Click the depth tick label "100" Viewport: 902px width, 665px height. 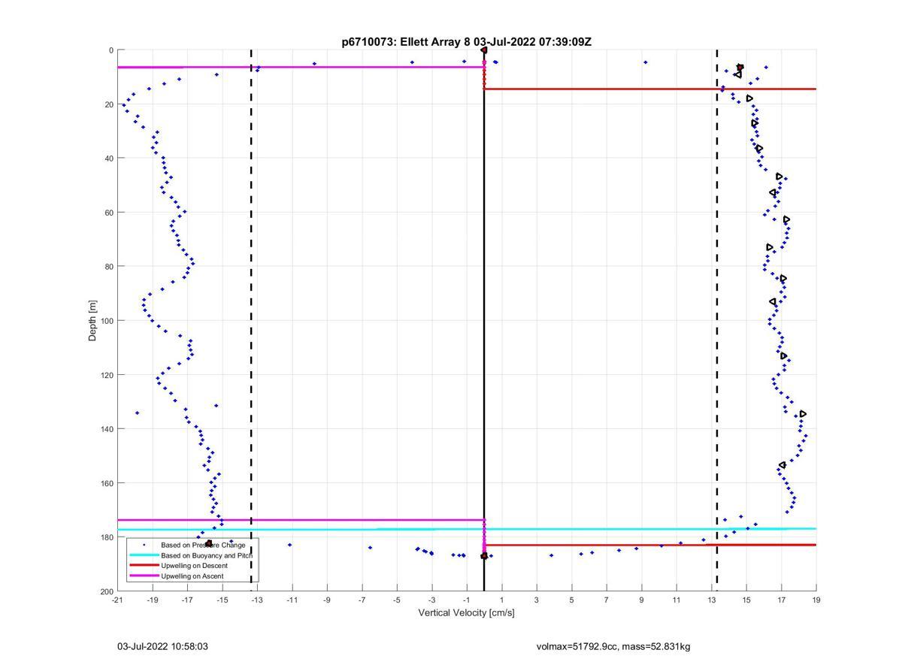pos(107,321)
